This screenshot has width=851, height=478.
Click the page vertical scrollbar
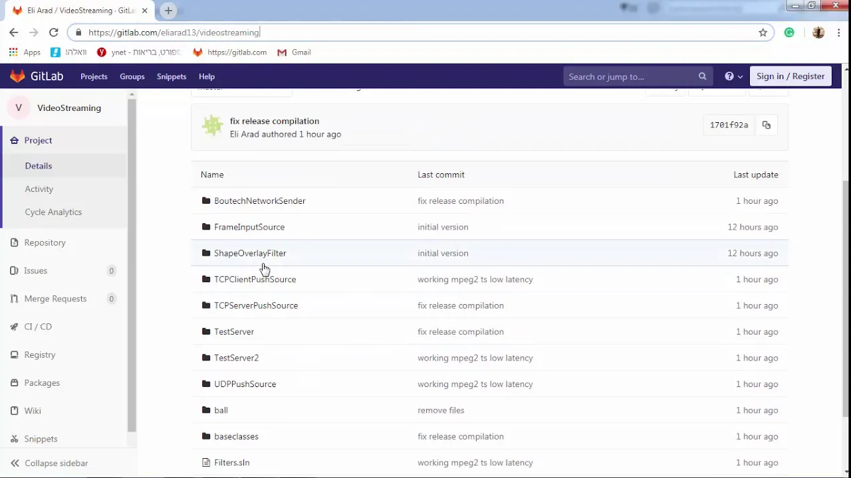pyautogui.click(x=846, y=299)
